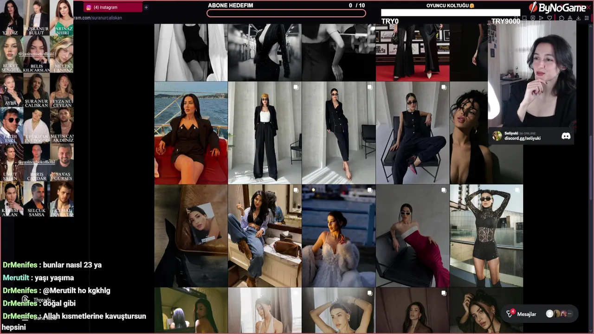Click carousel icon on seated chair post

click(444, 87)
